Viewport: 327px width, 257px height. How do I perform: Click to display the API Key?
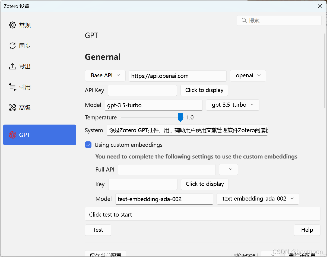(x=204, y=90)
